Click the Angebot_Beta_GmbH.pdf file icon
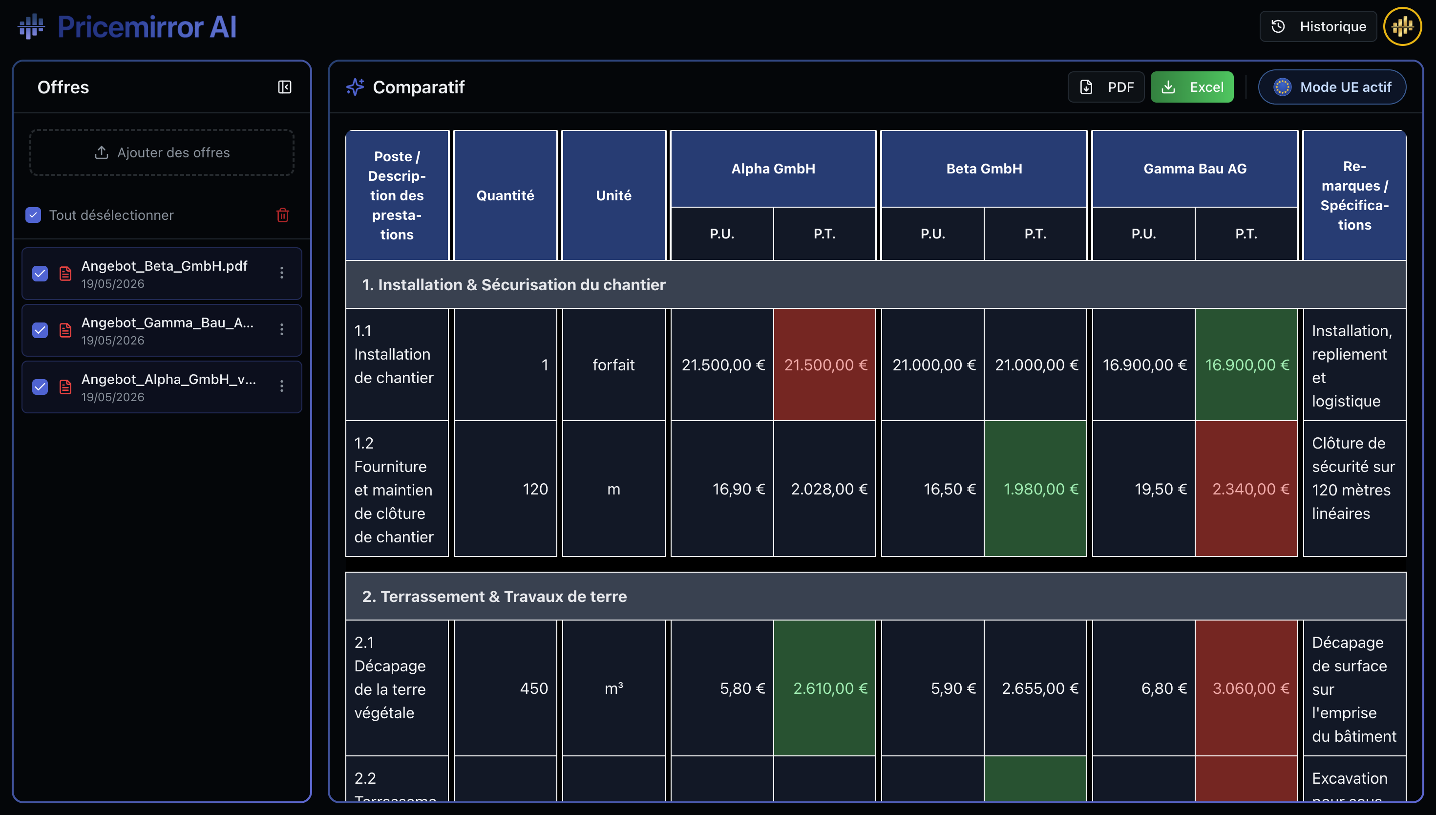 pos(65,273)
